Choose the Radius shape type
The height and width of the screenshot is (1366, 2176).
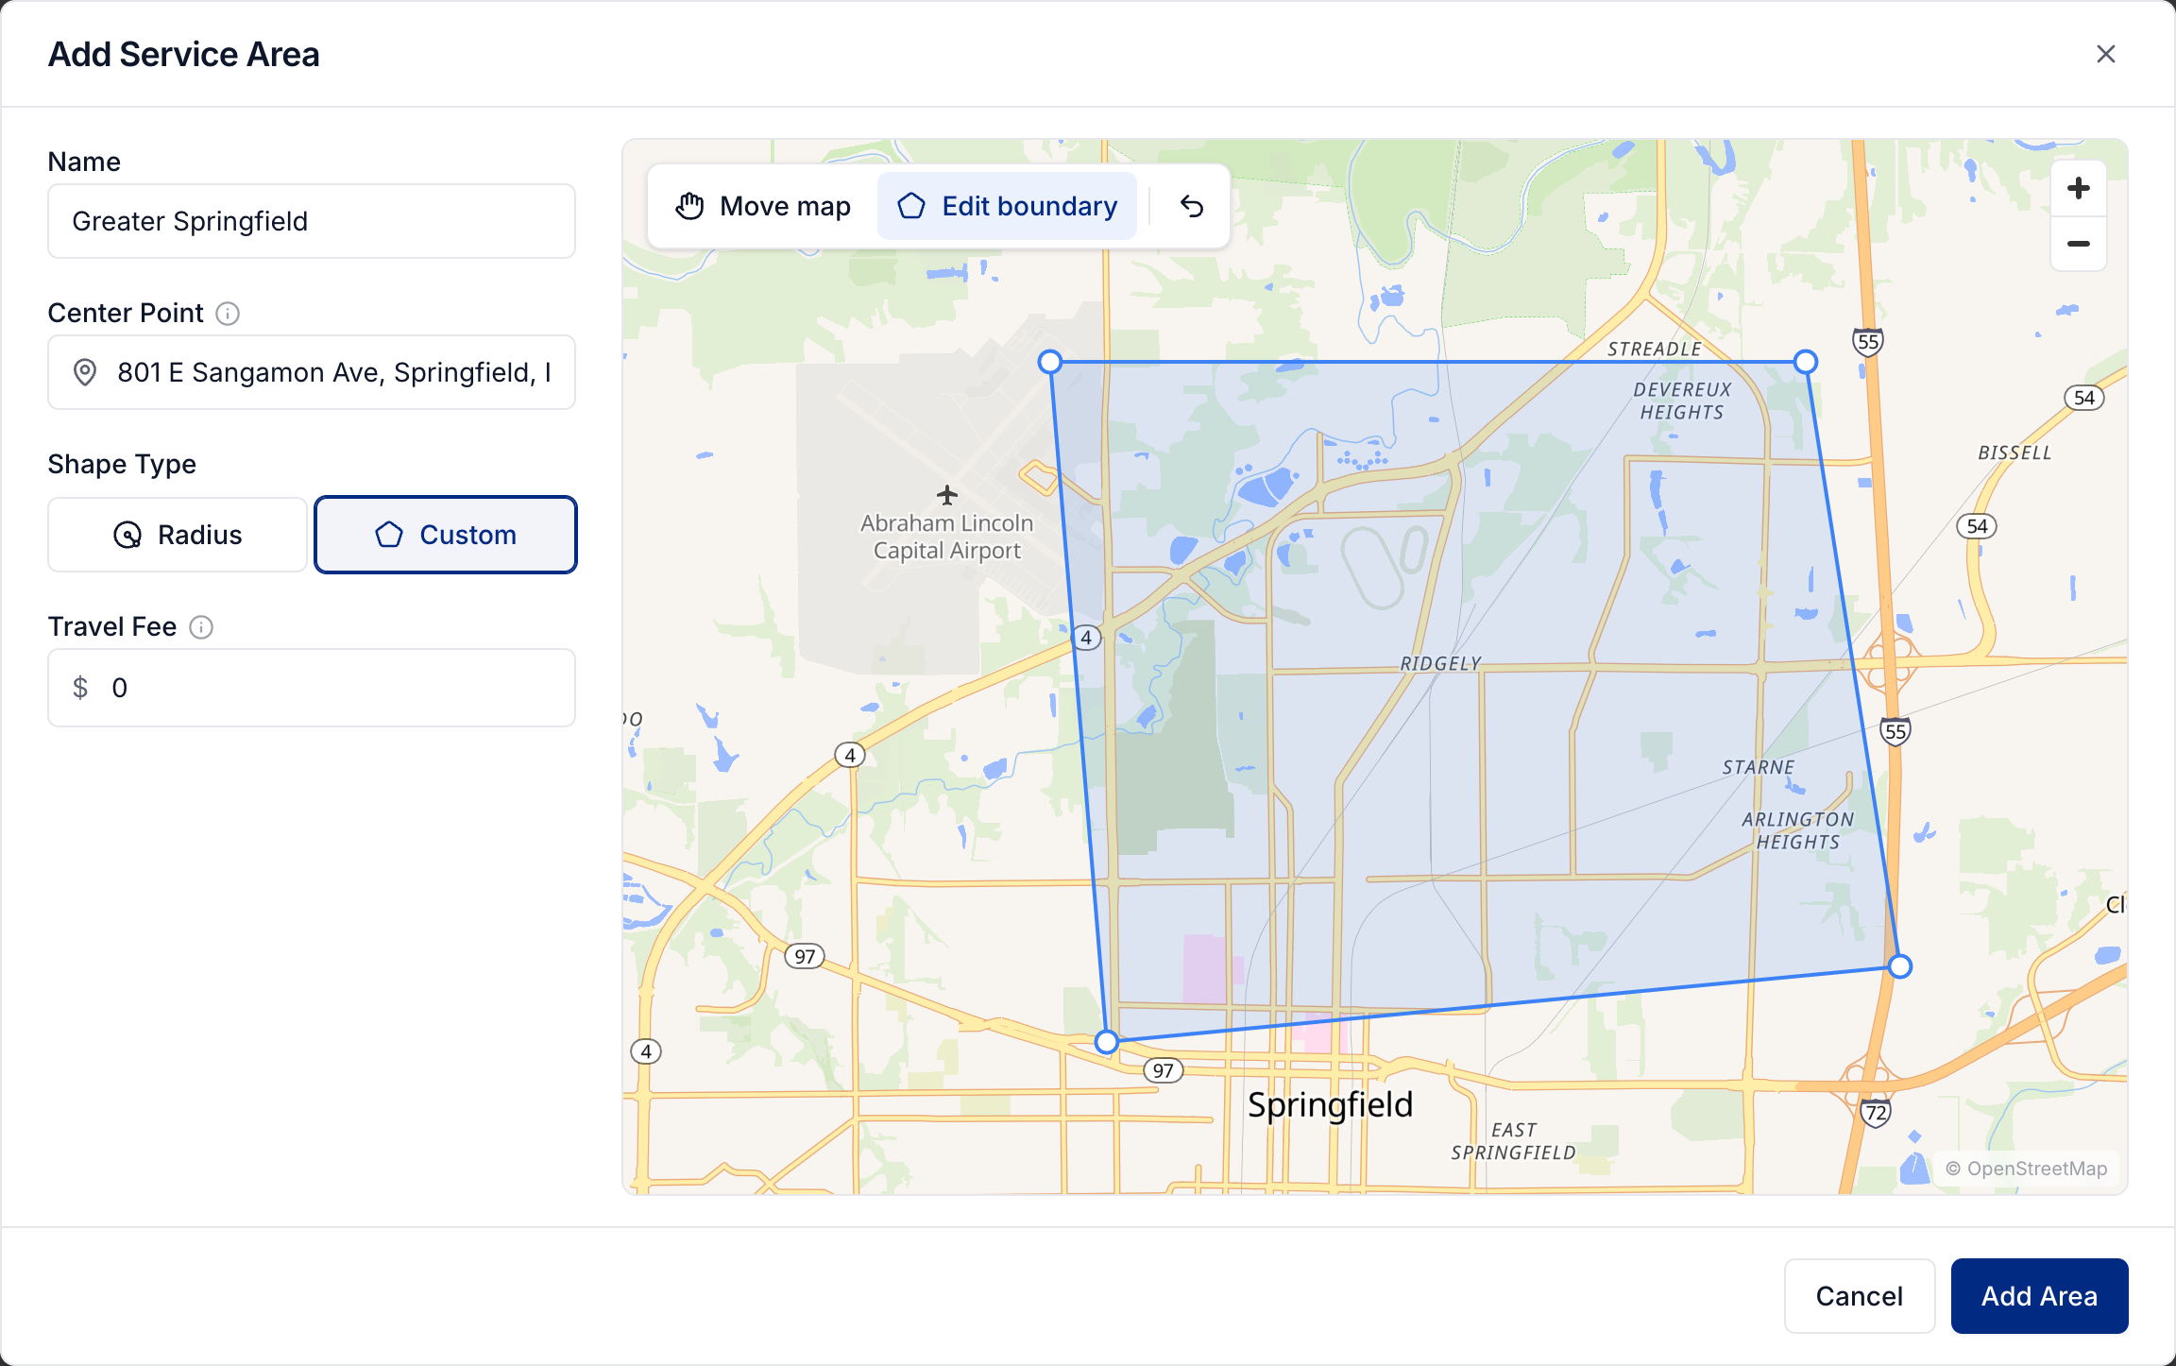(178, 535)
